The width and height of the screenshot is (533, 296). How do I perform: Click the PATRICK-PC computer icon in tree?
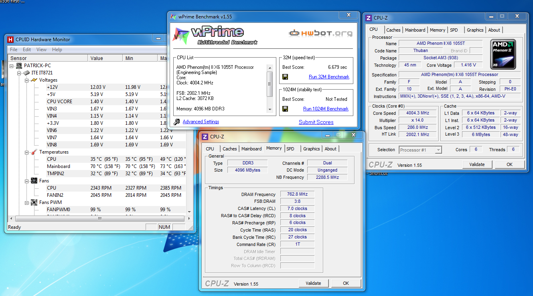click(19, 66)
